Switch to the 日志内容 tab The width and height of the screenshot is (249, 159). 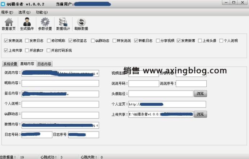[x=44, y=64]
